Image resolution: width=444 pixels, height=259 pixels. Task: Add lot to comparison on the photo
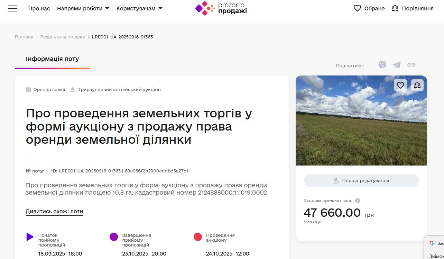417,85
